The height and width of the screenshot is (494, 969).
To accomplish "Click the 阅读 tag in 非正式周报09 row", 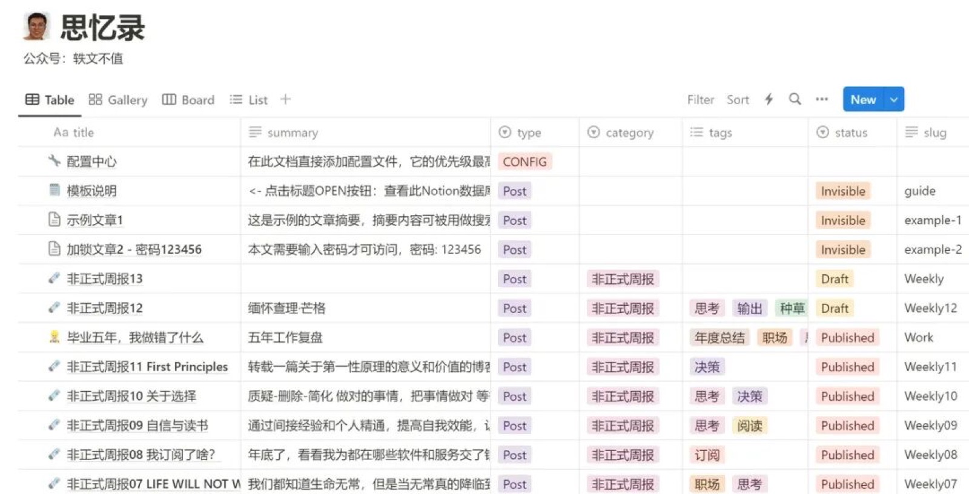I will (749, 426).
